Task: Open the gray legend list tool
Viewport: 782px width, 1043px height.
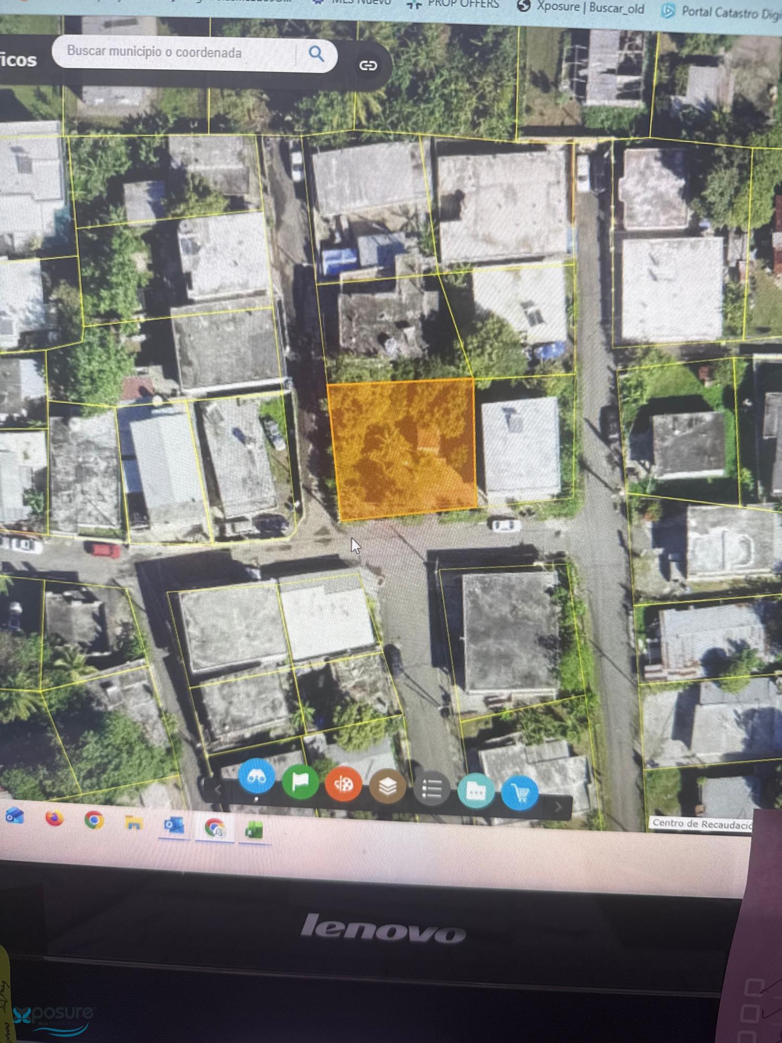Action: tap(432, 789)
